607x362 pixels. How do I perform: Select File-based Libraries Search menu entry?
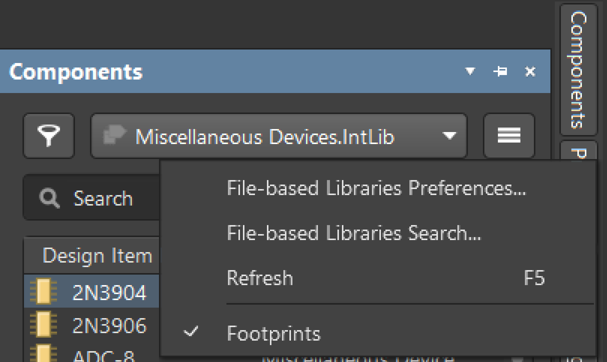(354, 233)
